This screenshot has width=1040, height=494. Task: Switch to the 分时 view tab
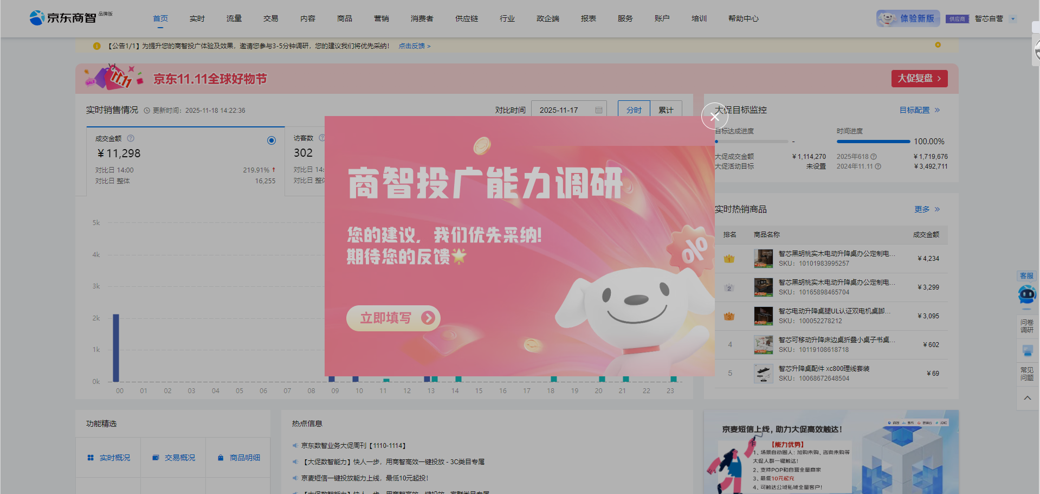tap(634, 110)
